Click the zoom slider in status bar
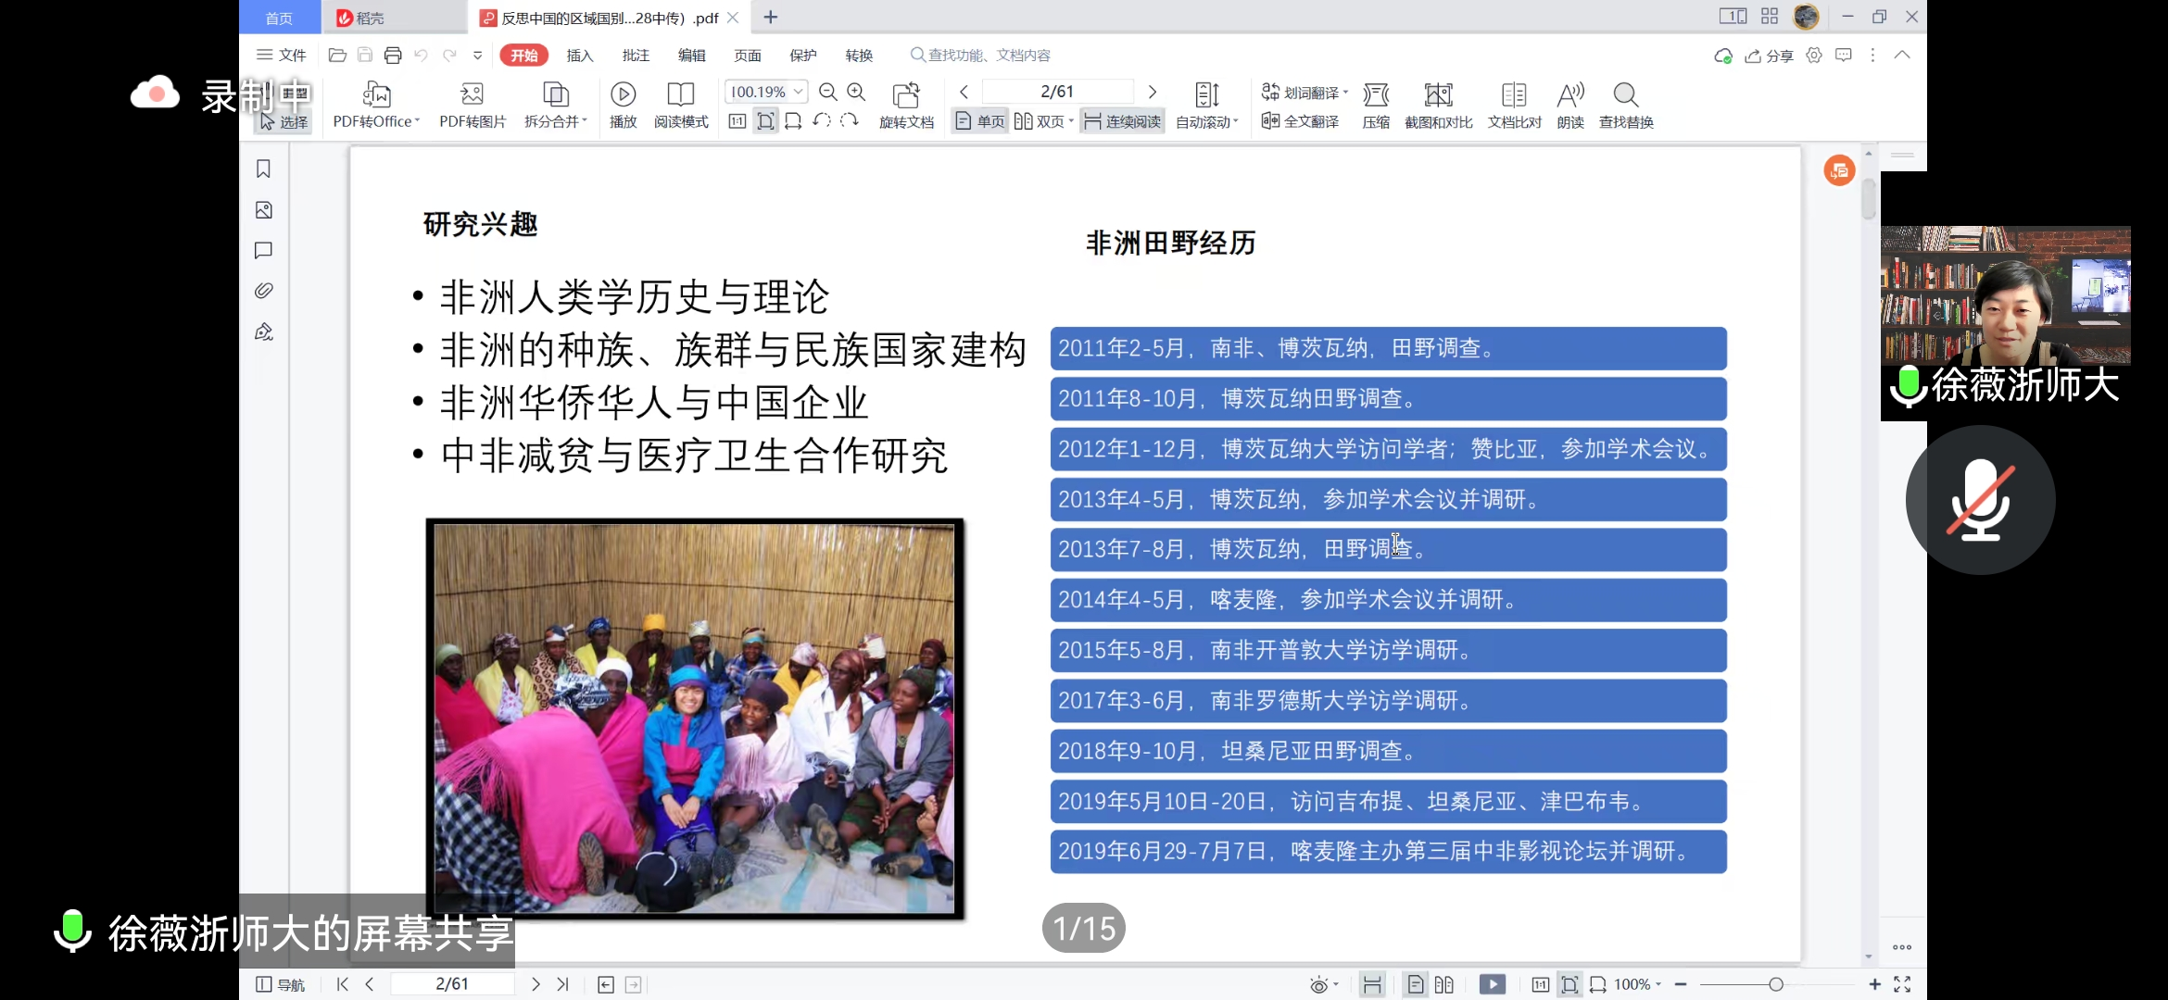2168x1000 pixels. pyautogui.click(x=1775, y=984)
